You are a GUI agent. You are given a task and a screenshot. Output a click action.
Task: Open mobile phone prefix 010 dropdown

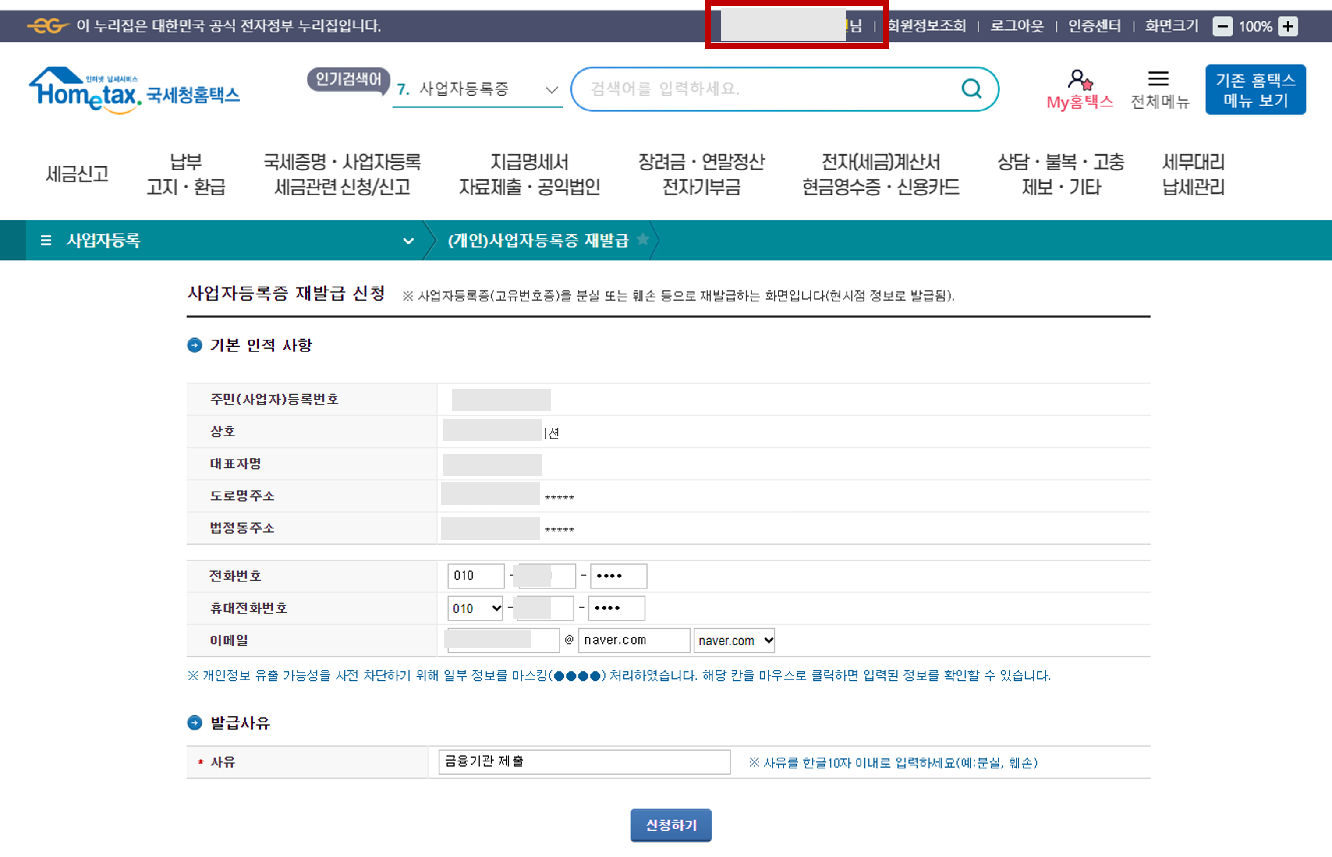pyautogui.click(x=475, y=608)
